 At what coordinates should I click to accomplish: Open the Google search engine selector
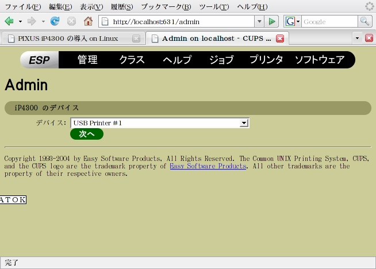pyautogui.click(x=293, y=22)
